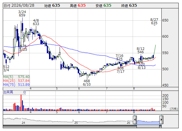Image resolution: width=182 pixels, height=131 pixels.
Task: Click the 500 price axis label
Action: (x=165, y=69)
